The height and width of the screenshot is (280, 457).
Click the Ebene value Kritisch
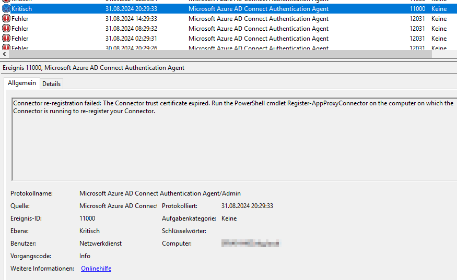coord(89,231)
